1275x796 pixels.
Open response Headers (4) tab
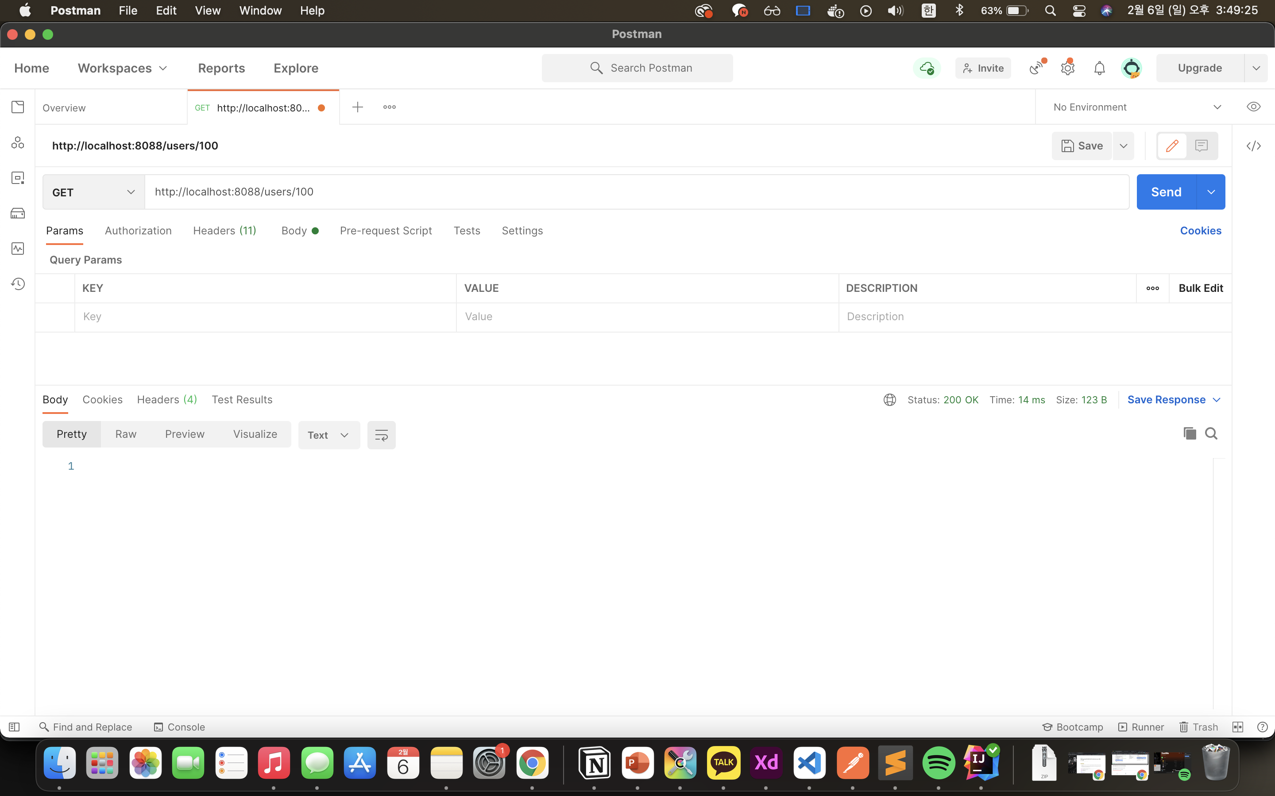(x=166, y=400)
